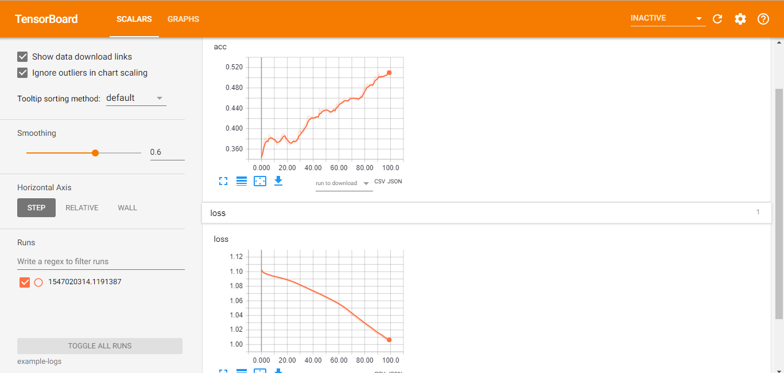This screenshot has height=373, width=784.
Task: Open the Tooltip sorting method dropdown
Action: click(x=136, y=98)
